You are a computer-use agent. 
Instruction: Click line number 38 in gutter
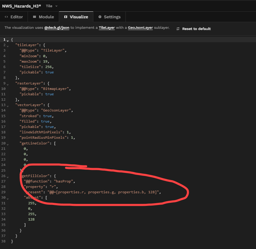(x=3, y=241)
